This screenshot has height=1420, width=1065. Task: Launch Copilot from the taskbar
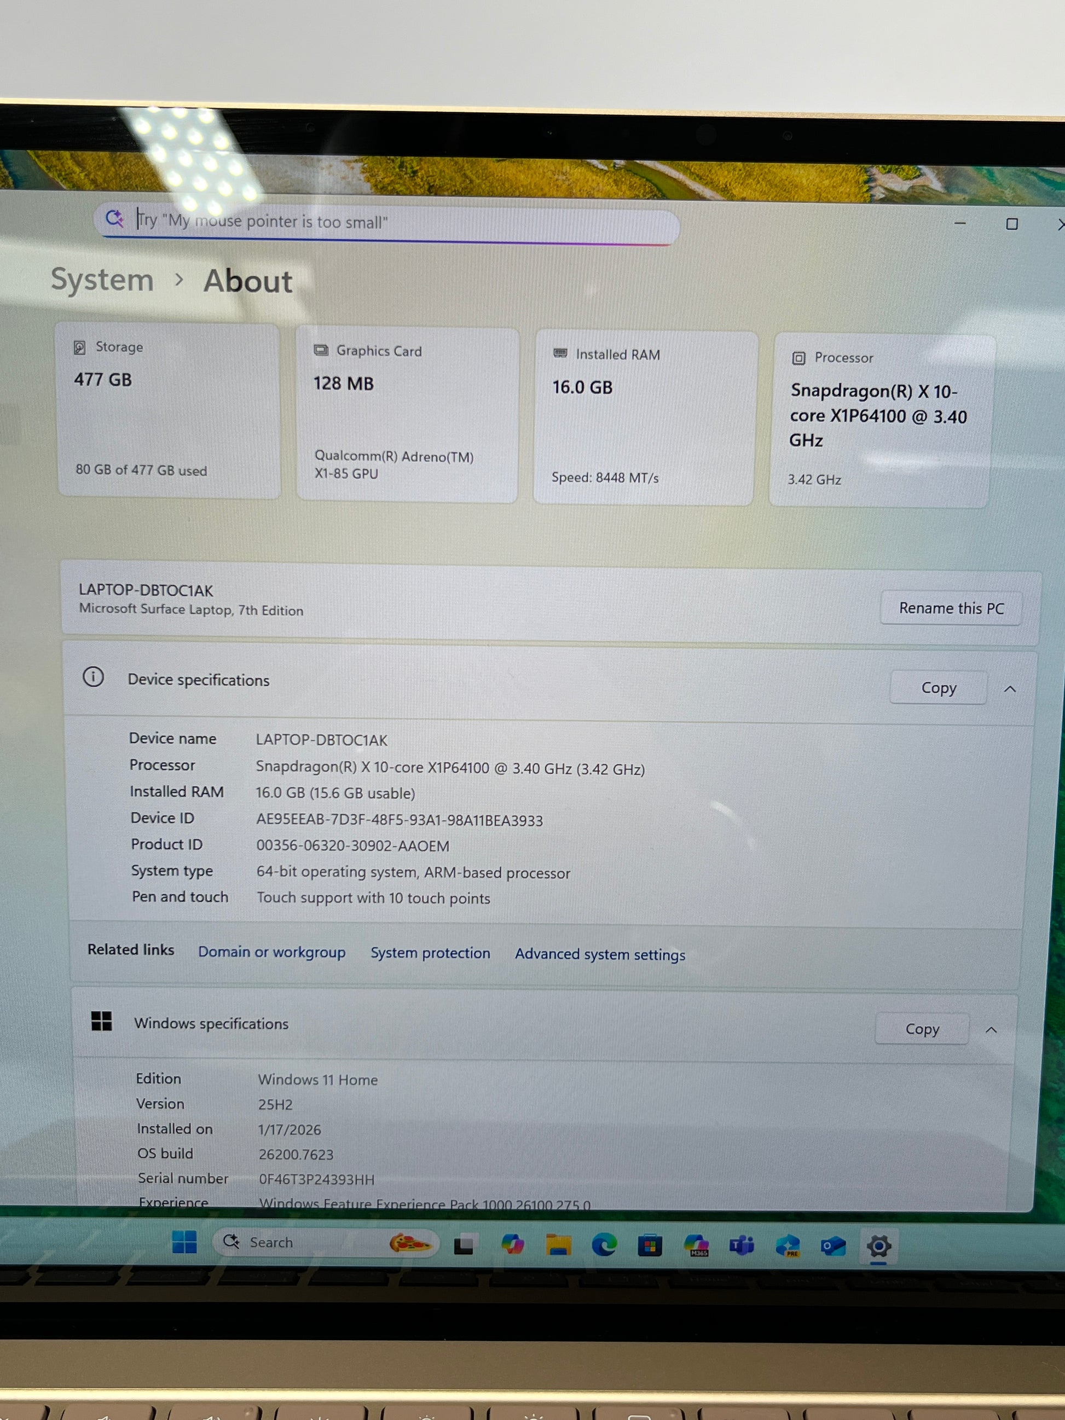(512, 1245)
